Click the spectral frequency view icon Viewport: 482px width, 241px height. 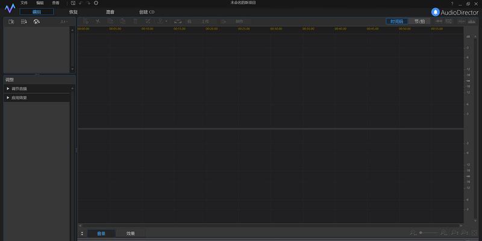pyautogui.click(x=471, y=21)
